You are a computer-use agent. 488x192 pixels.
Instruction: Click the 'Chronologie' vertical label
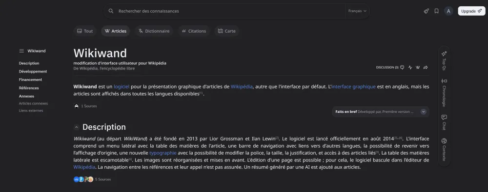[444, 96]
